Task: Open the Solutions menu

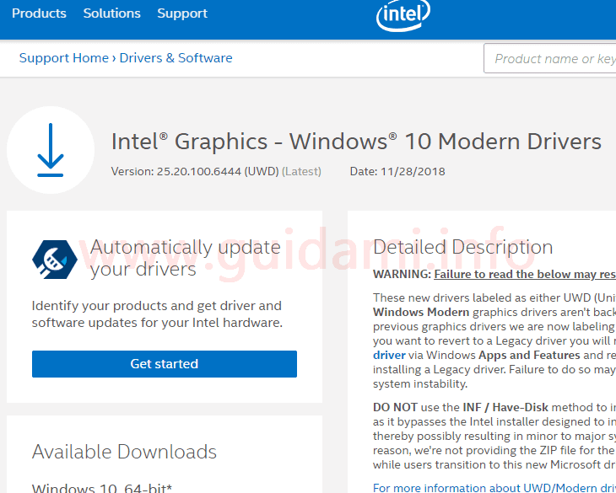Action: tap(111, 13)
